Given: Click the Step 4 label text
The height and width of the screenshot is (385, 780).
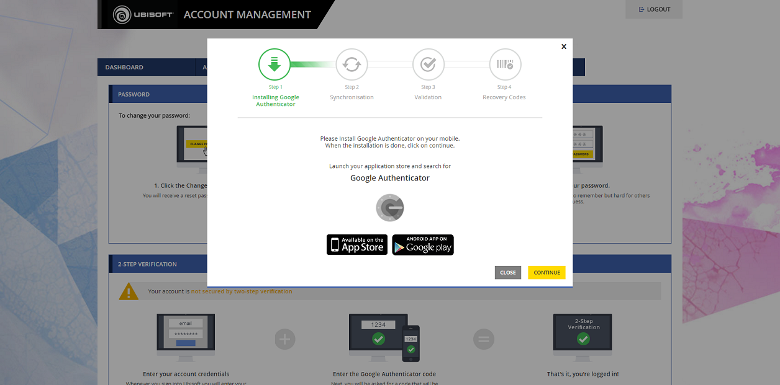Looking at the screenshot, I should click(x=504, y=87).
